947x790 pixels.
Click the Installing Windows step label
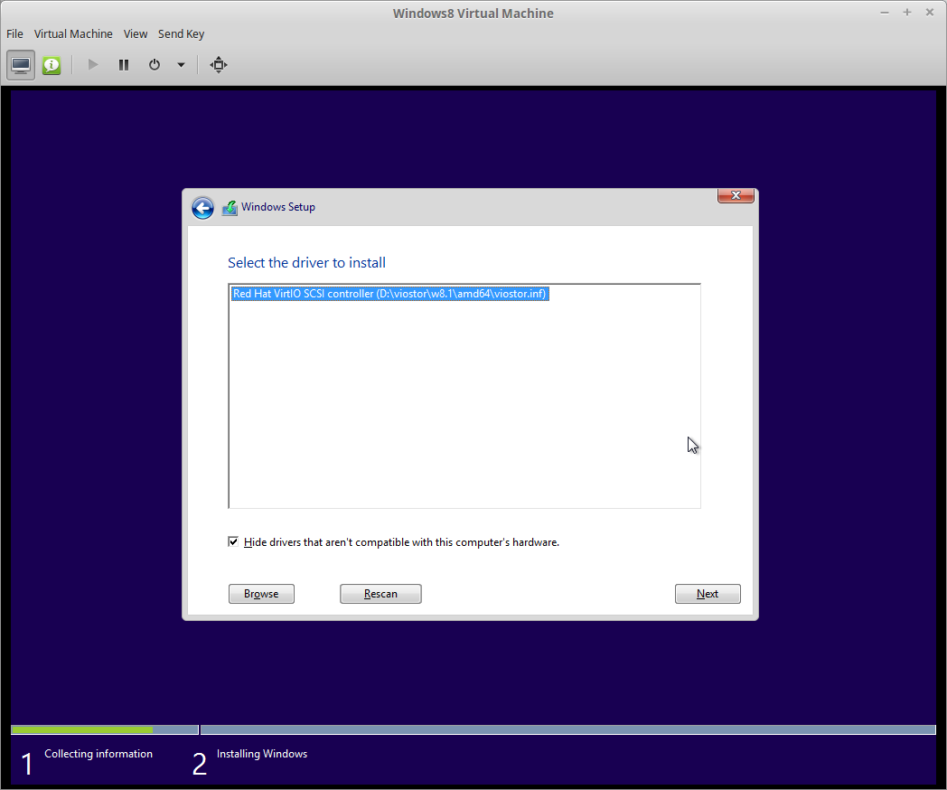(x=262, y=754)
